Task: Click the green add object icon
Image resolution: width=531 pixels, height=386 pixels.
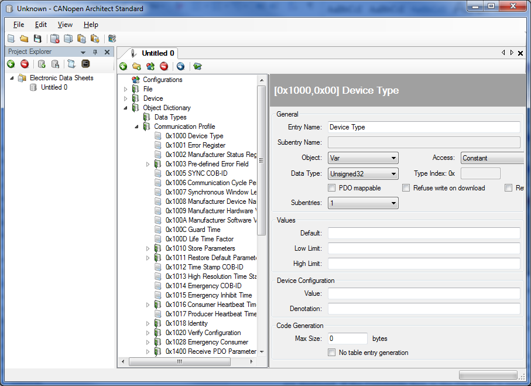Action: 124,66
